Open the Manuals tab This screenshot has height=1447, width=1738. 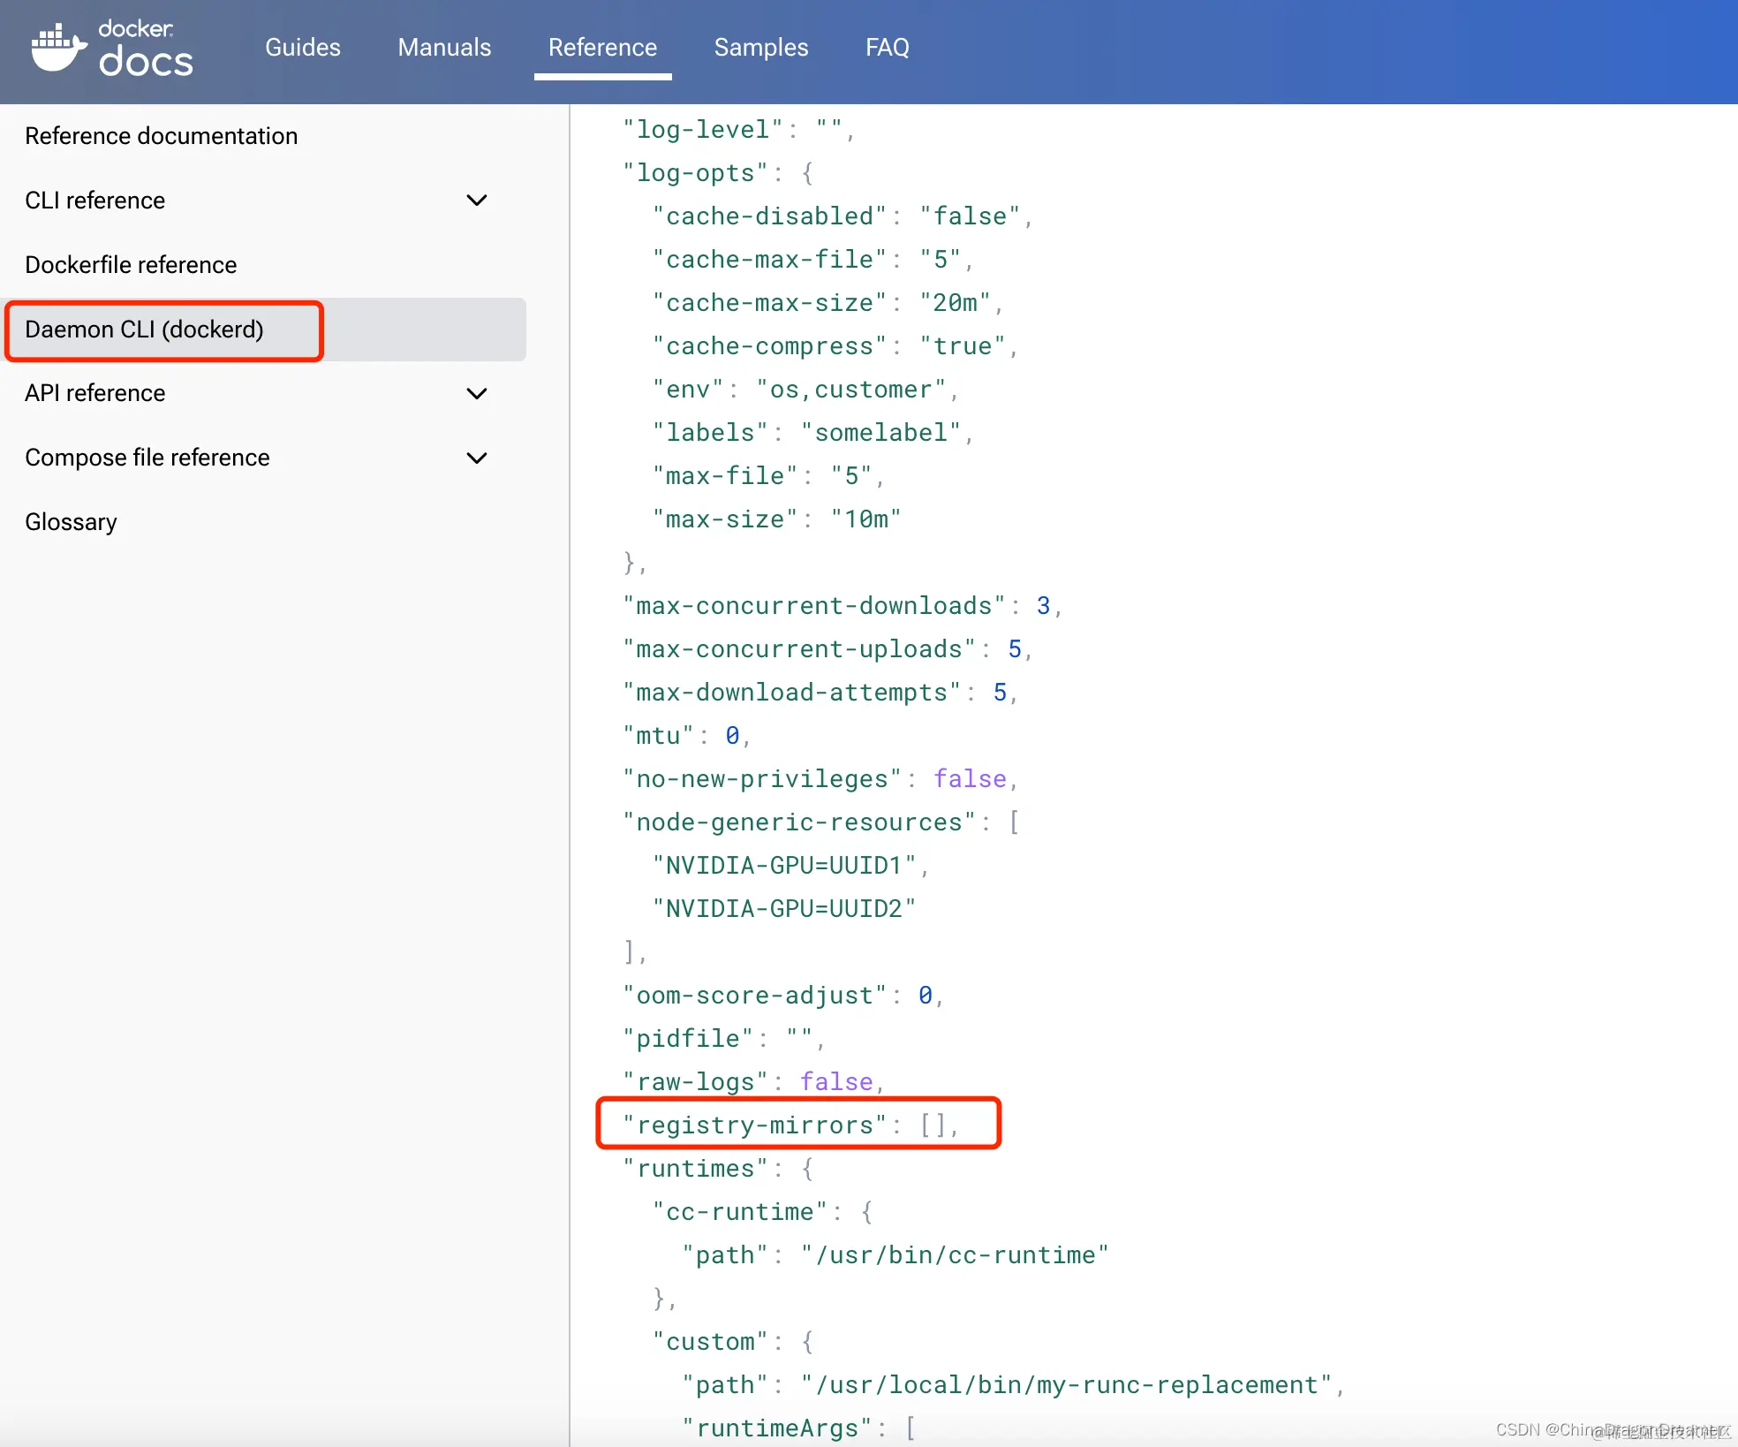(444, 48)
